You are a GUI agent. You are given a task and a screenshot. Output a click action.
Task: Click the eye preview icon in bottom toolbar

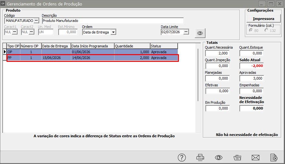219,158
